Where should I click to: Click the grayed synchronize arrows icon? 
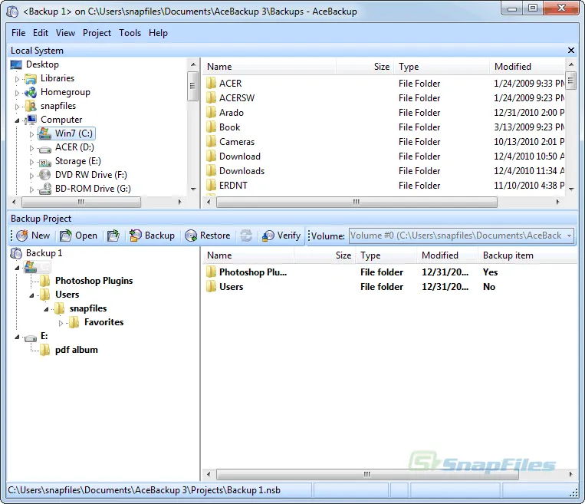[246, 236]
